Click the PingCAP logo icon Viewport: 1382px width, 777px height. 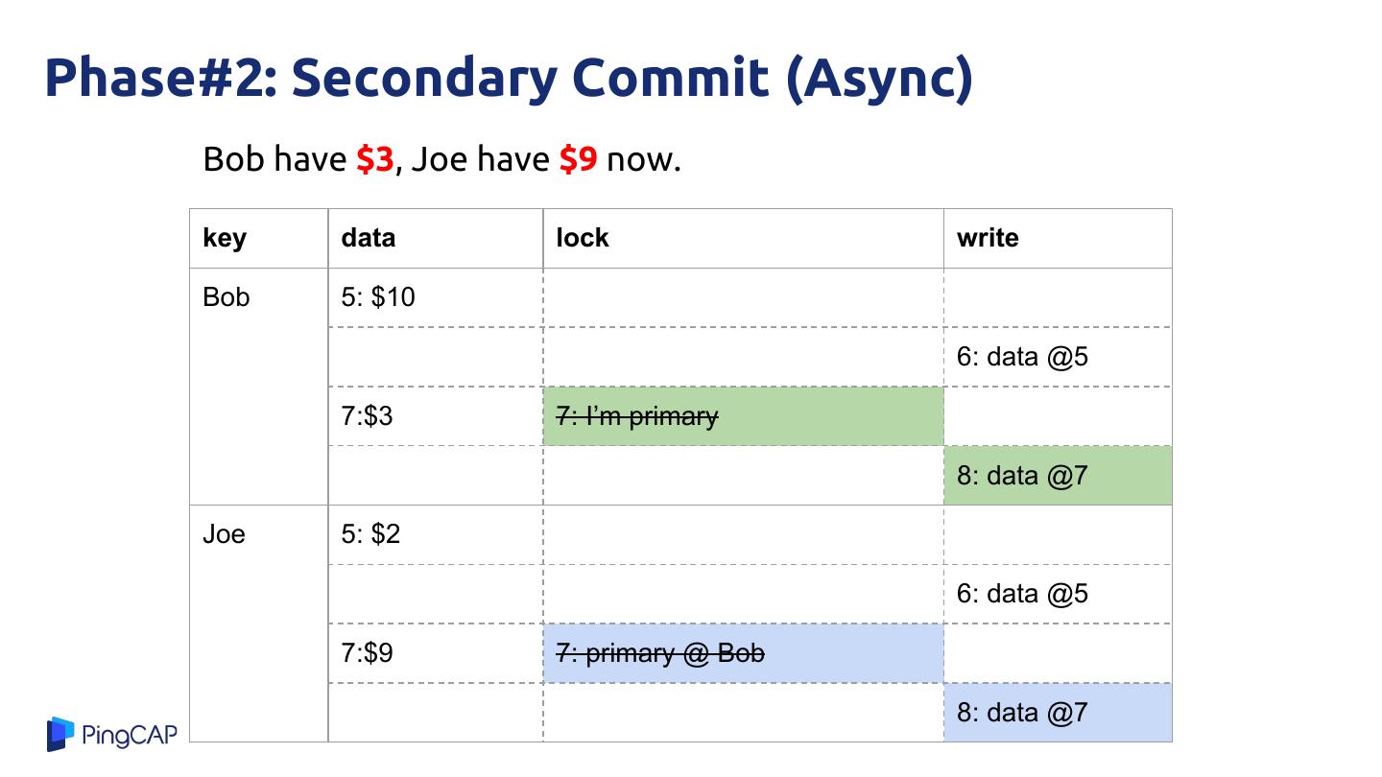pyautogui.click(x=60, y=734)
